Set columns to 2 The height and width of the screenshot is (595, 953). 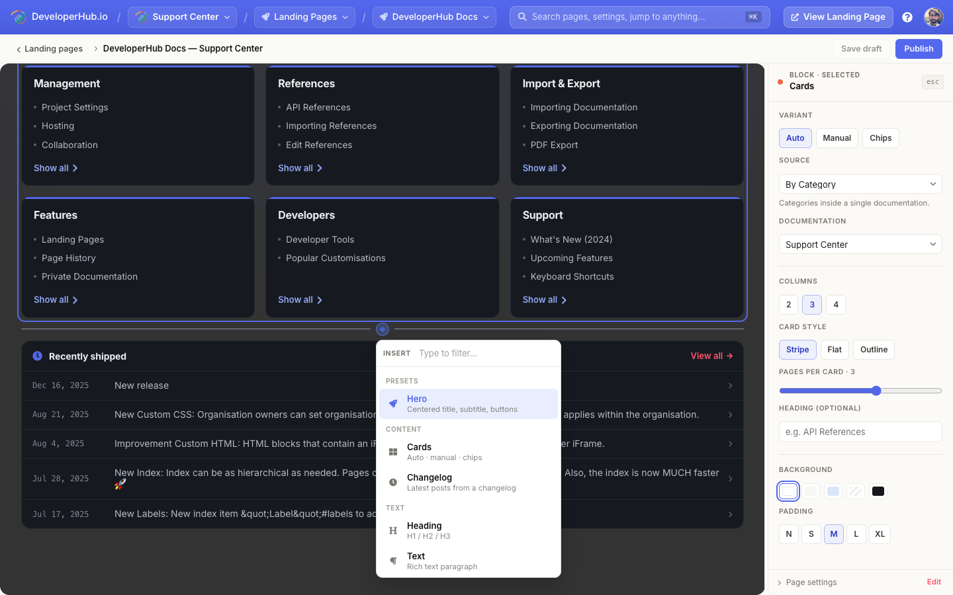pyautogui.click(x=789, y=305)
